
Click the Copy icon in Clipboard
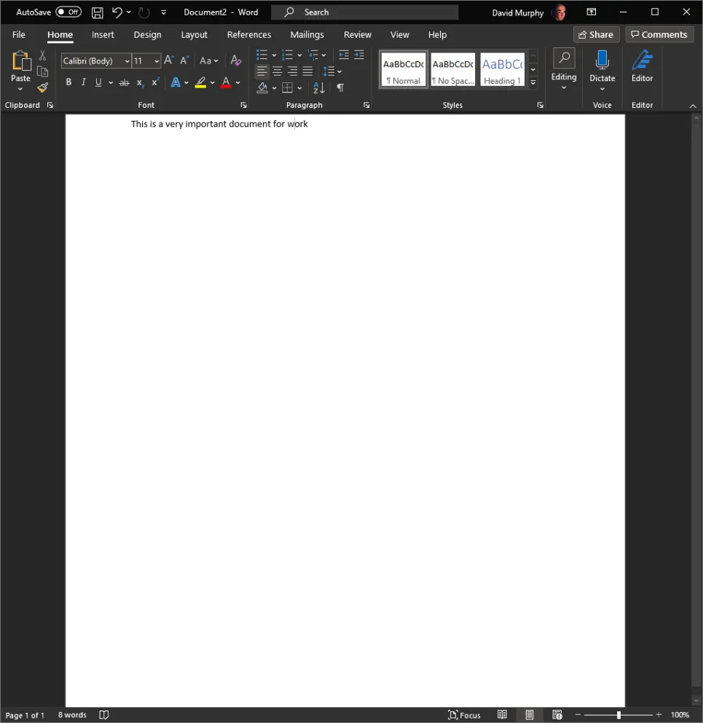pyautogui.click(x=42, y=71)
